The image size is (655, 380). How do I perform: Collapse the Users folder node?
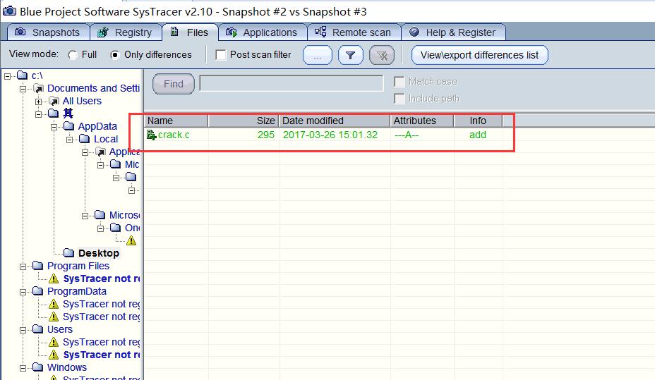point(23,330)
